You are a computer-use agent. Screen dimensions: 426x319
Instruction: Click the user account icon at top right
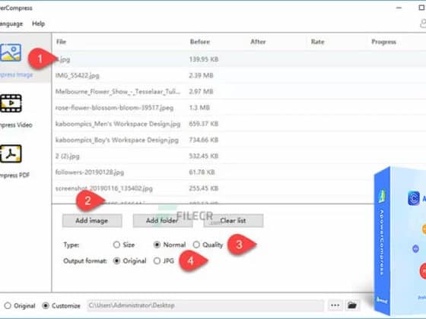pyautogui.click(x=423, y=24)
